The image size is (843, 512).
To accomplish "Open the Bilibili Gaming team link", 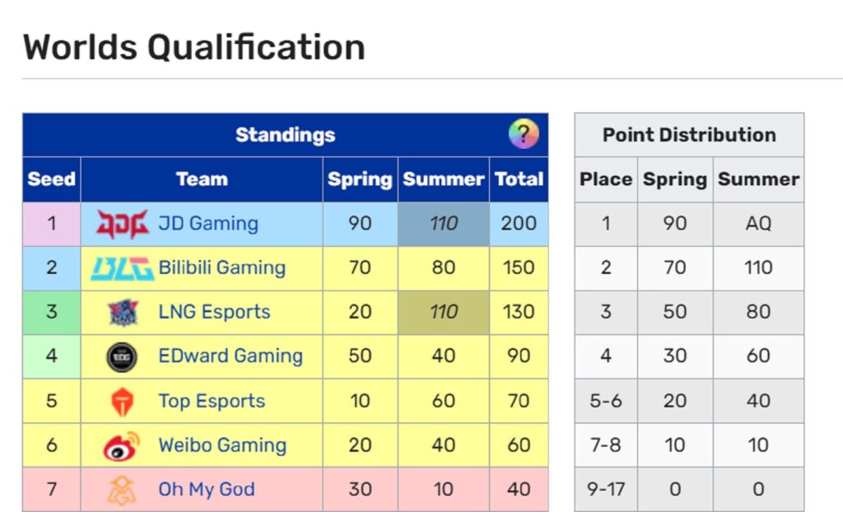I will click(x=221, y=268).
